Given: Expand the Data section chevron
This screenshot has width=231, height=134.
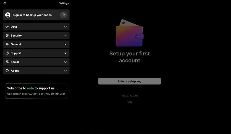Looking at the screenshot, I should point(65,27).
